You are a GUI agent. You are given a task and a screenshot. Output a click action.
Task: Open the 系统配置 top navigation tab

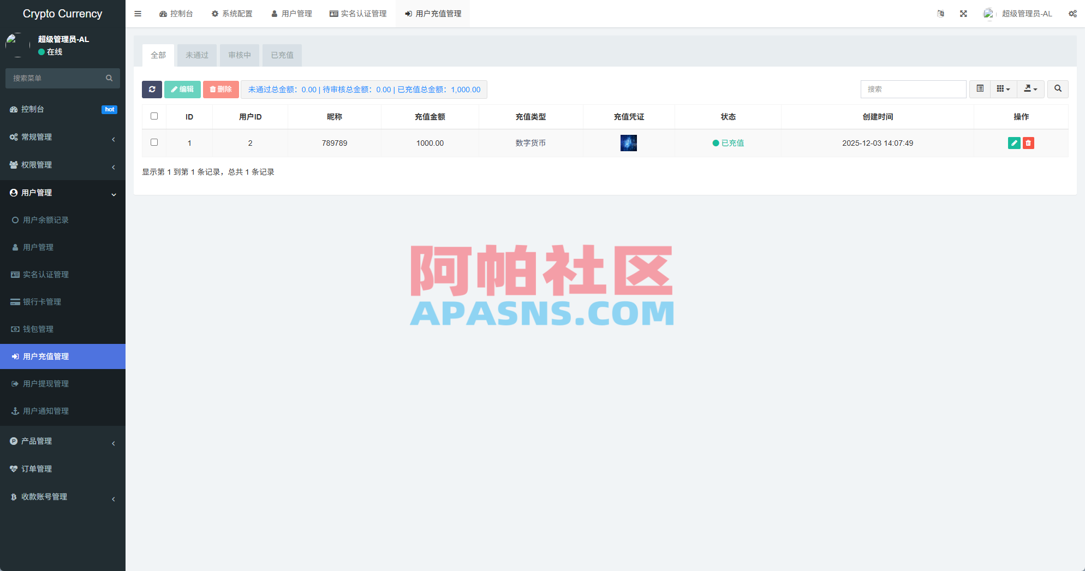coord(232,14)
